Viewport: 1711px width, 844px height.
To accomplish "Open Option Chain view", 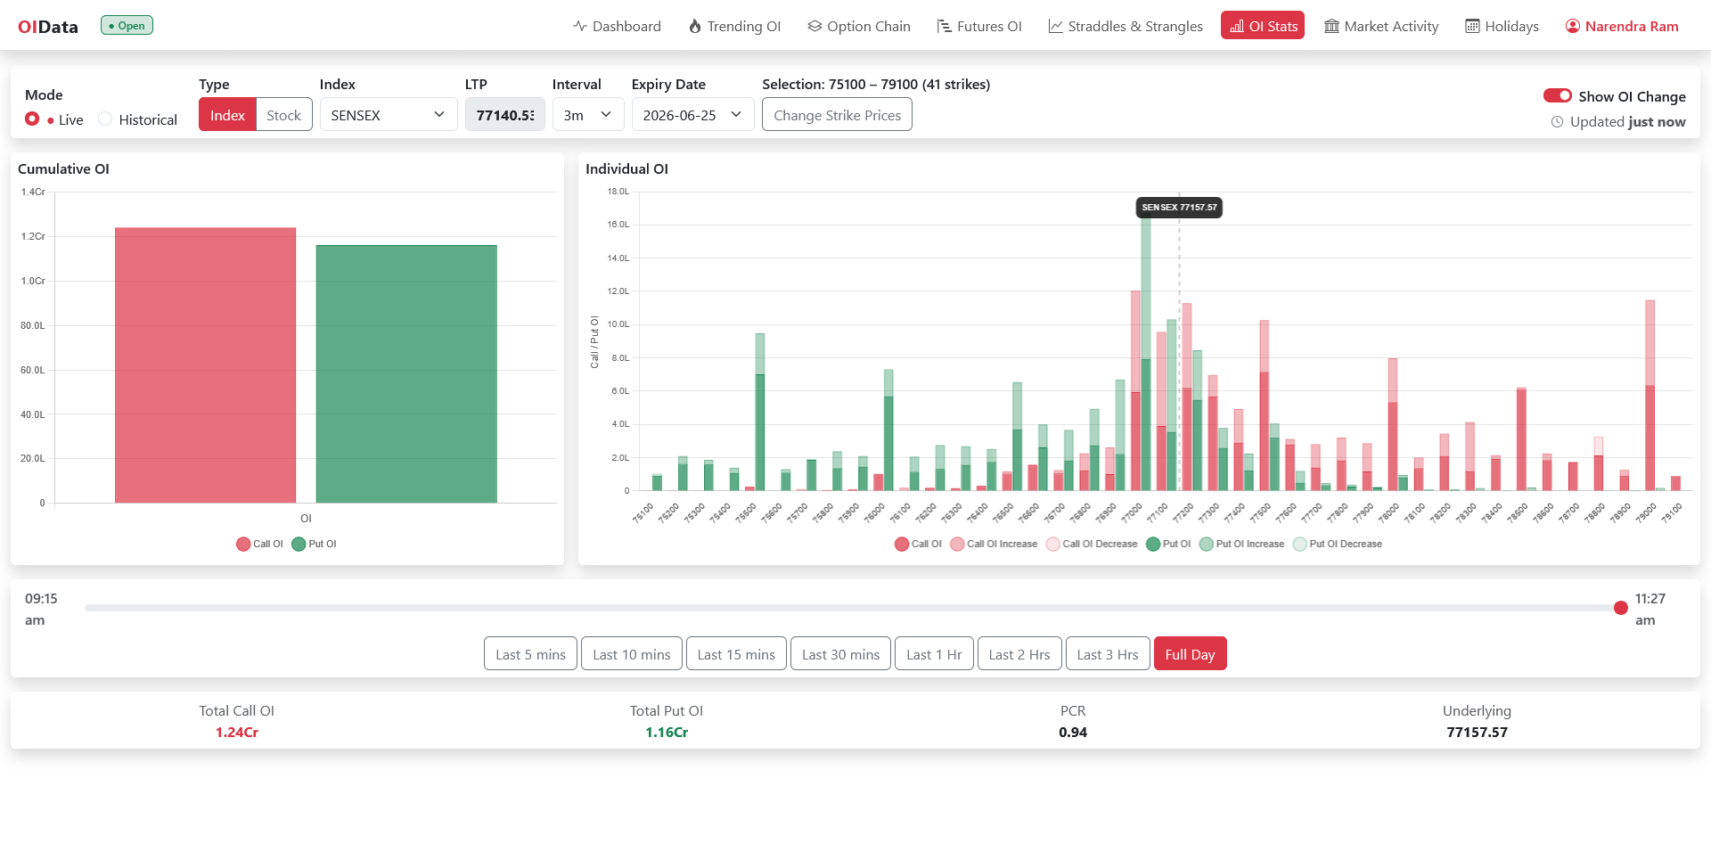I will (x=859, y=26).
